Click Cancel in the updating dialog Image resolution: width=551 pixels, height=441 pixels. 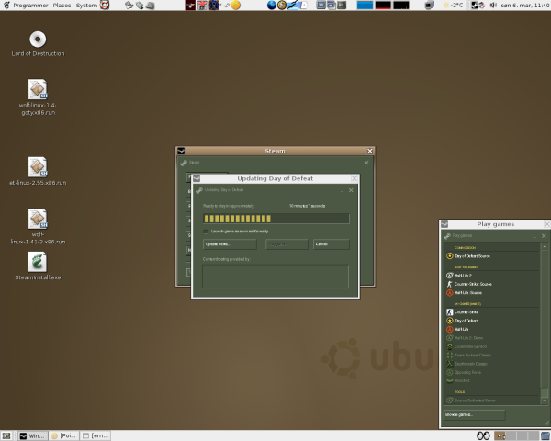331,244
